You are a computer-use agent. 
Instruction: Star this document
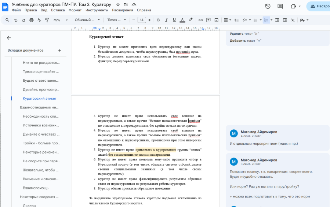point(118,5)
